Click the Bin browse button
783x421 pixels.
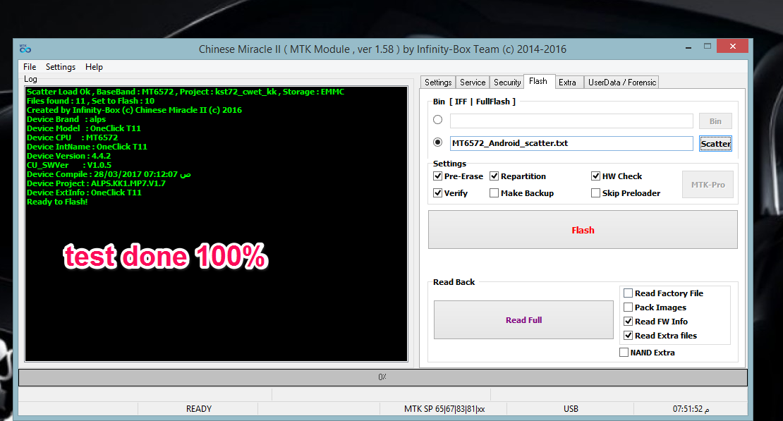[715, 121]
